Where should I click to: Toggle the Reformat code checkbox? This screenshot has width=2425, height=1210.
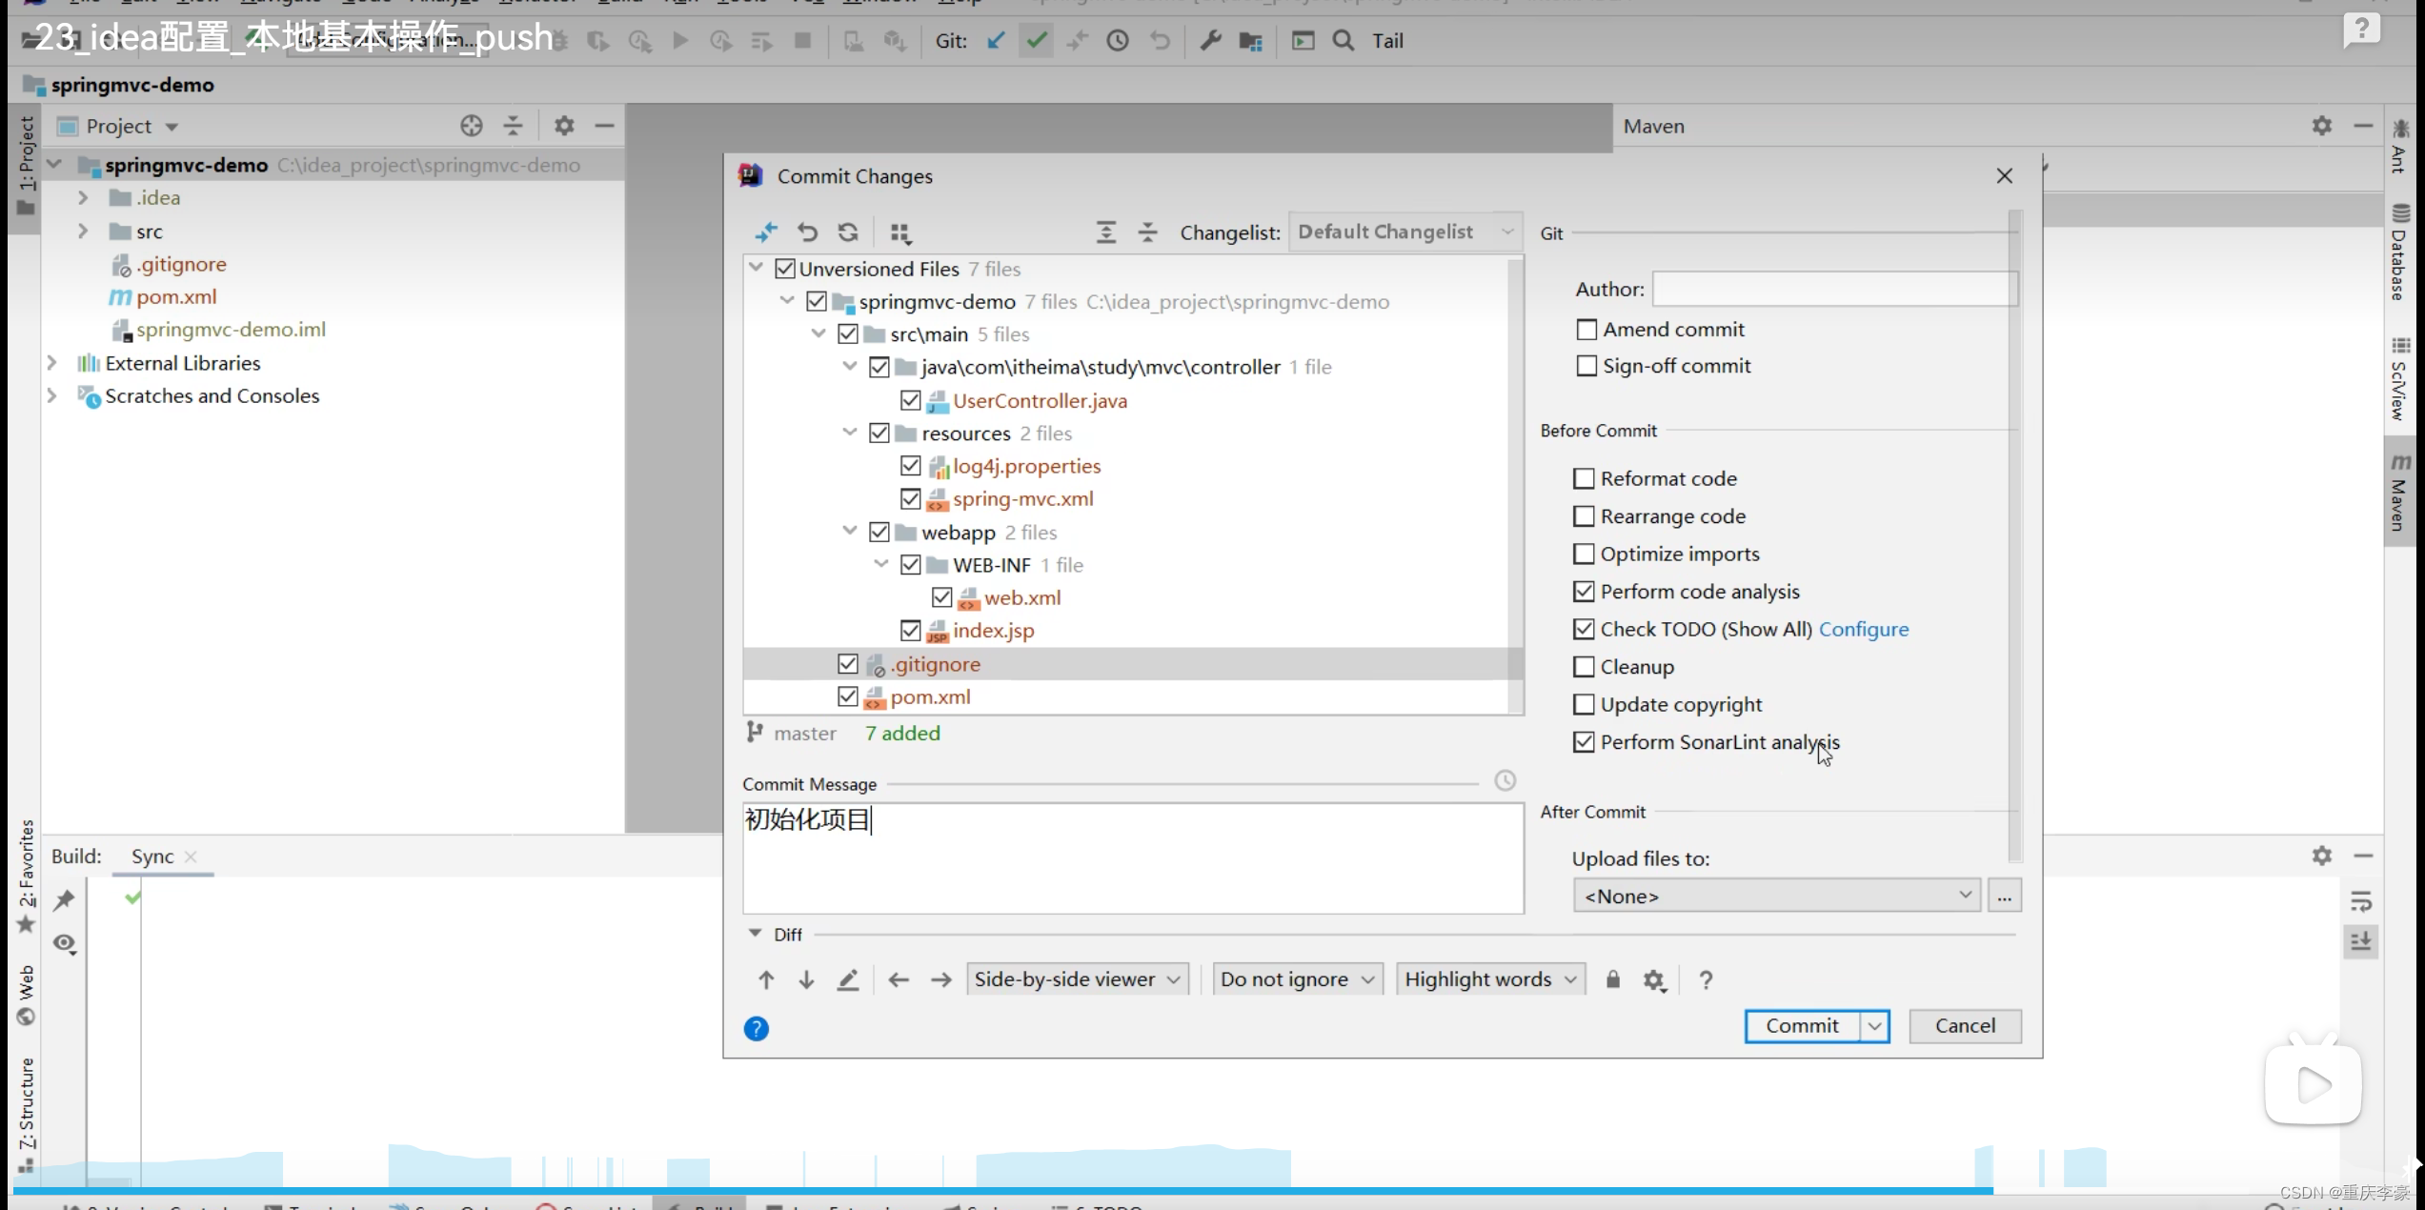point(1584,478)
